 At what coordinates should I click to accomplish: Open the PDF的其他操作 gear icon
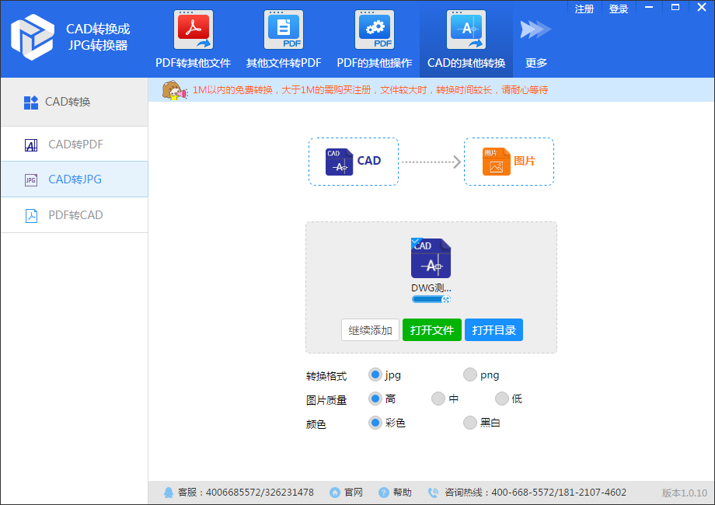(375, 30)
